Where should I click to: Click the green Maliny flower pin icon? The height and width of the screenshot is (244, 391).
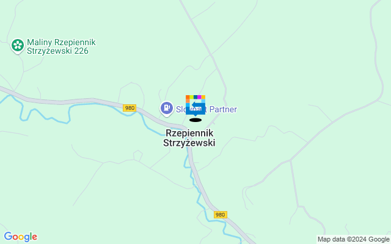tap(18, 46)
